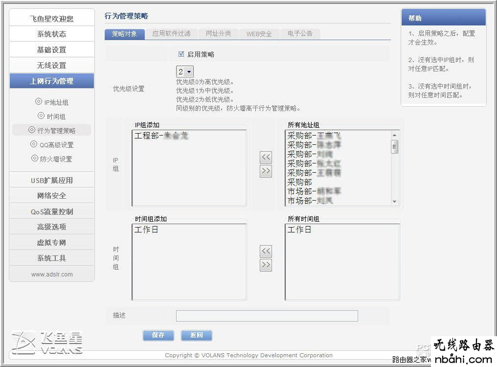This screenshot has height=367, width=497.
Task: Click the time group << arrow button
Action: [266, 251]
